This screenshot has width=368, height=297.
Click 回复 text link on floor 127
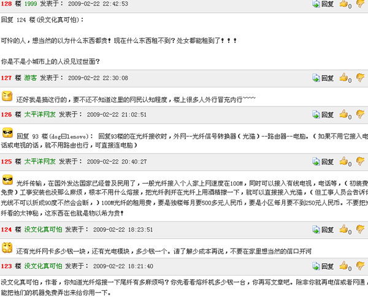[328, 78]
